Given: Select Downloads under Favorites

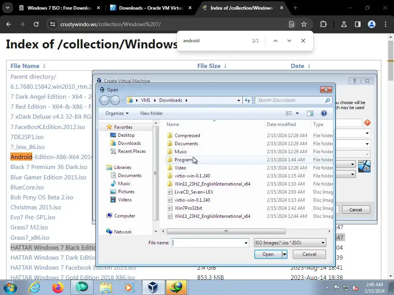Looking at the screenshot, I should [129, 143].
